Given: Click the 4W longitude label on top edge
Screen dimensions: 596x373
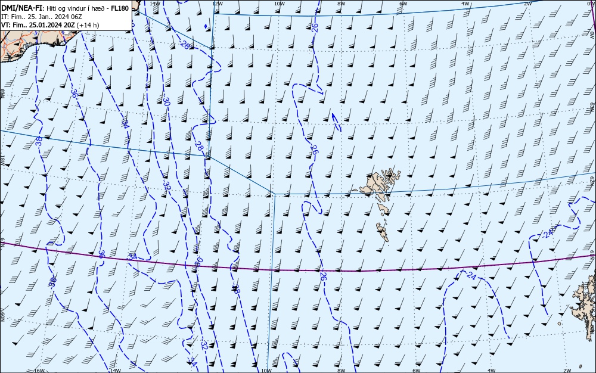Looking at the screenshot, I should (465, 4).
